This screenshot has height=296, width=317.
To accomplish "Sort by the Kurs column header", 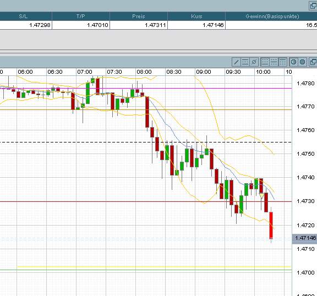I will (196, 16).
